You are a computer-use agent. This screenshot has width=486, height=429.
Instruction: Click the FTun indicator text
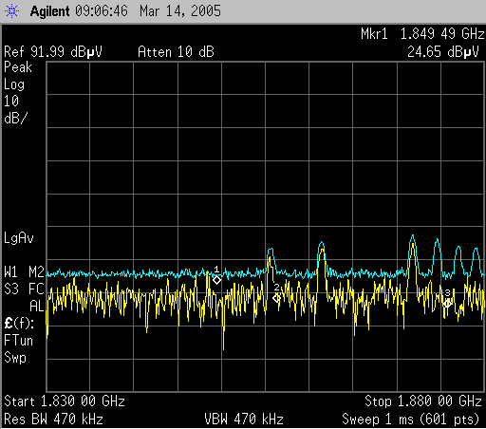click(x=18, y=341)
